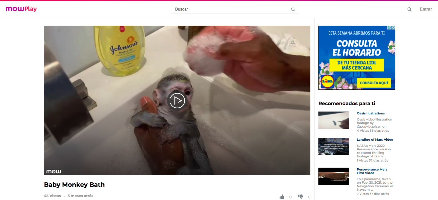Select the Landing of Mars thumbnail
The width and height of the screenshot is (438, 200).
click(x=334, y=146)
